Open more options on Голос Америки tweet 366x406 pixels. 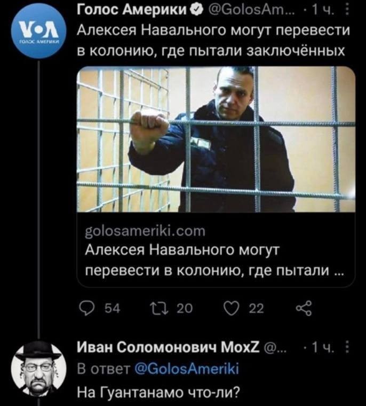[x=348, y=10]
